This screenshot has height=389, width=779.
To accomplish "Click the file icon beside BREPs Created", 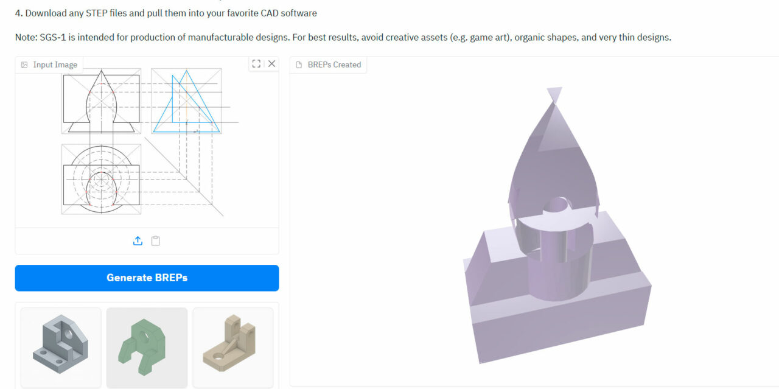I will coord(299,65).
